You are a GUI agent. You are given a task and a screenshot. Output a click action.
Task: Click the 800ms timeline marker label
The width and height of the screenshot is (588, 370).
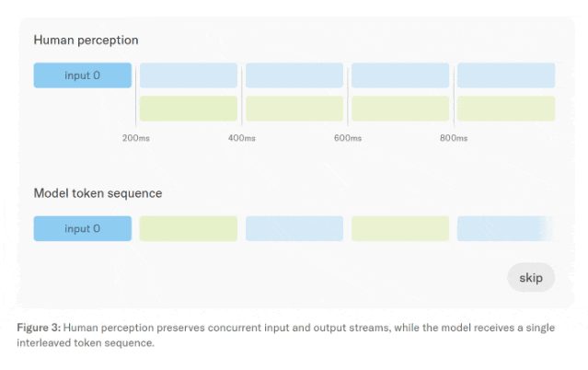pos(454,138)
